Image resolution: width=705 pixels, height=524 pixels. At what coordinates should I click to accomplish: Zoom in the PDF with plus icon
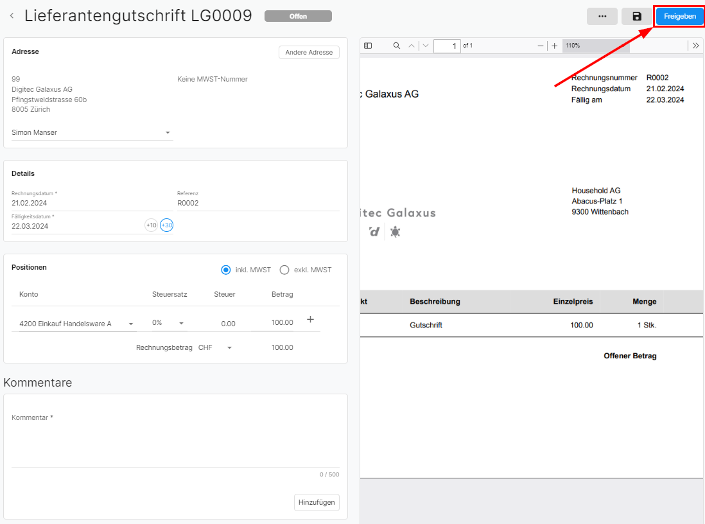555,46
